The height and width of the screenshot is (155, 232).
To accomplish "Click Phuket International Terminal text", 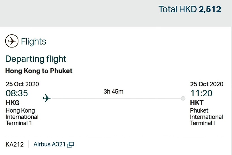I will click(x=206, y=117).
